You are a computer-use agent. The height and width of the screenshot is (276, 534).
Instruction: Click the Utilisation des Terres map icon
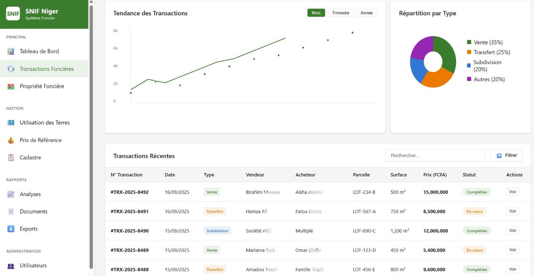[x=11, y=122]
